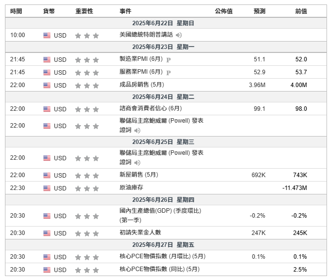Open the 新屋銷售 (5月) event
329x280 pixels.
(x=139, y=175)
